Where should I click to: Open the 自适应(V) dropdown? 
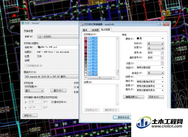(x=156, y=73)
